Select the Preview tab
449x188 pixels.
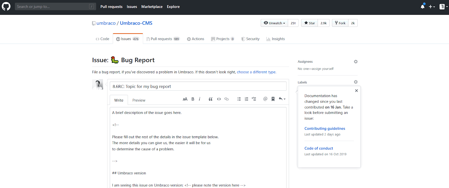[139, 100]
